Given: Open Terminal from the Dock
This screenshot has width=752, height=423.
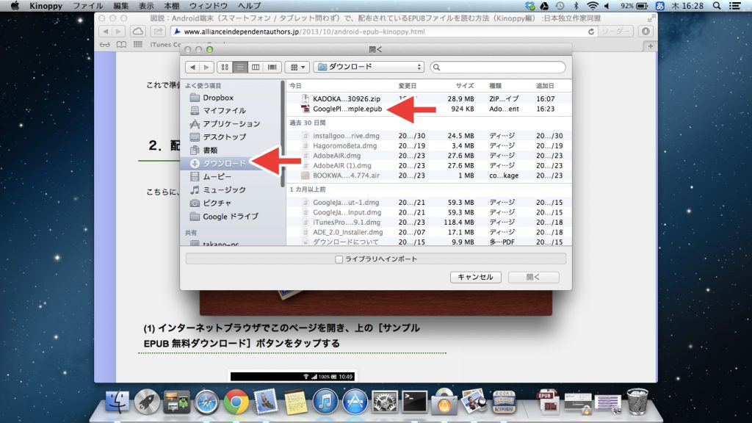Looking at the screenshot, I should 414,402.
